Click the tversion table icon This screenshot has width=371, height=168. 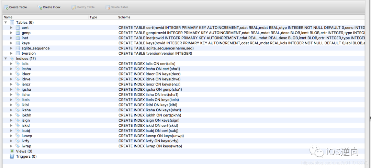tap(18, 53)
